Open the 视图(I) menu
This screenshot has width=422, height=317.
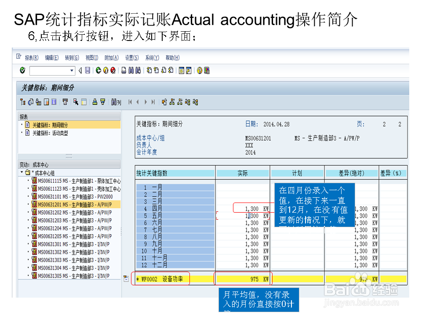coord(92,58)
